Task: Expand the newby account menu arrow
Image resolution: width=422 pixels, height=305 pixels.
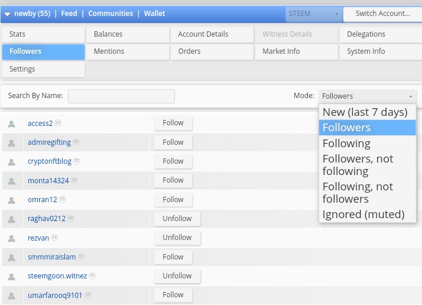Action: pyautogui.click(x=7, y=14)
